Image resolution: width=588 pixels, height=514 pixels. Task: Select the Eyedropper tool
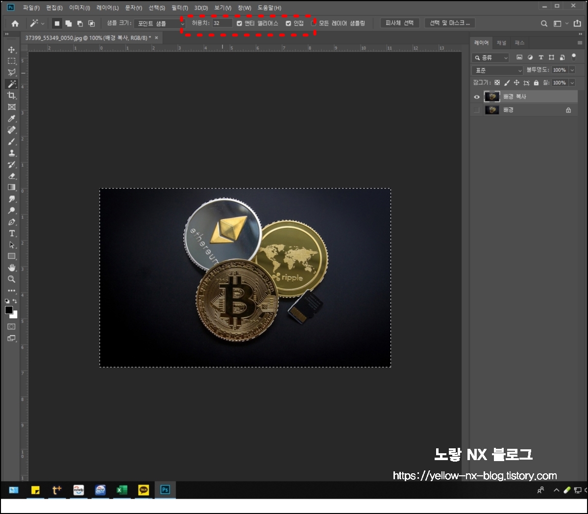tap(12, 119)
